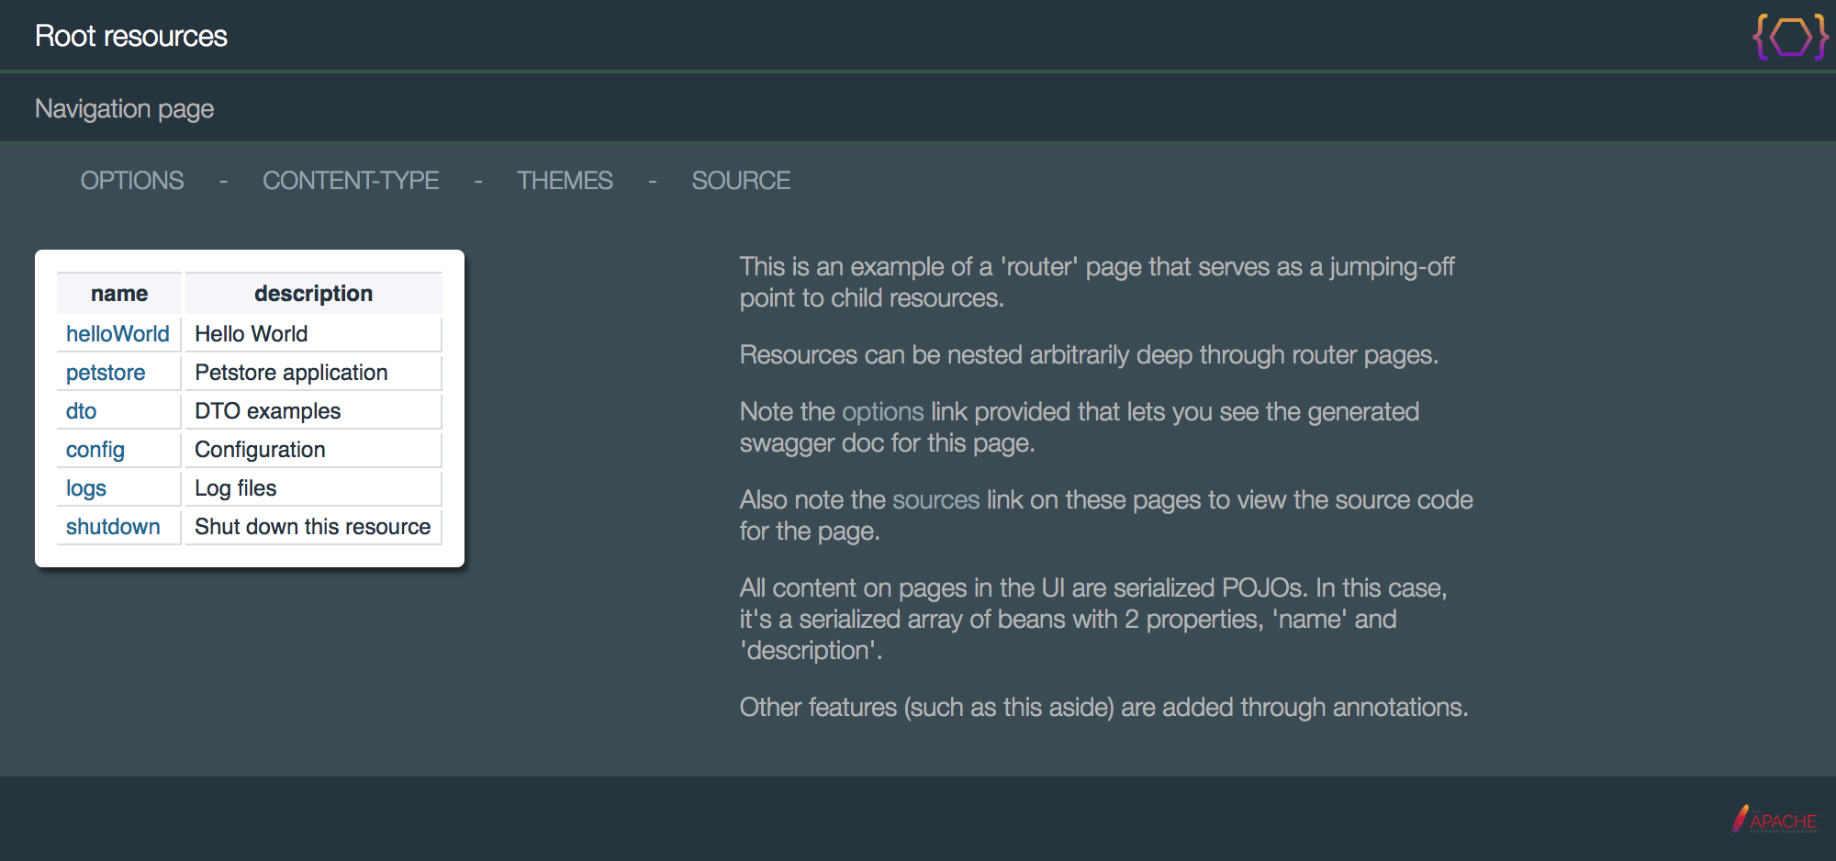Expand the THEMES menu
This screenshot has width=1836, height=861.
[565, 181]
